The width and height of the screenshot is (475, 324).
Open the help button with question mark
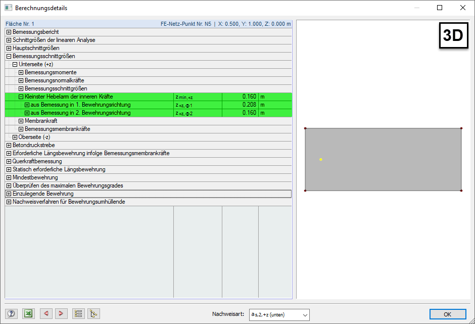pos(11,313)
